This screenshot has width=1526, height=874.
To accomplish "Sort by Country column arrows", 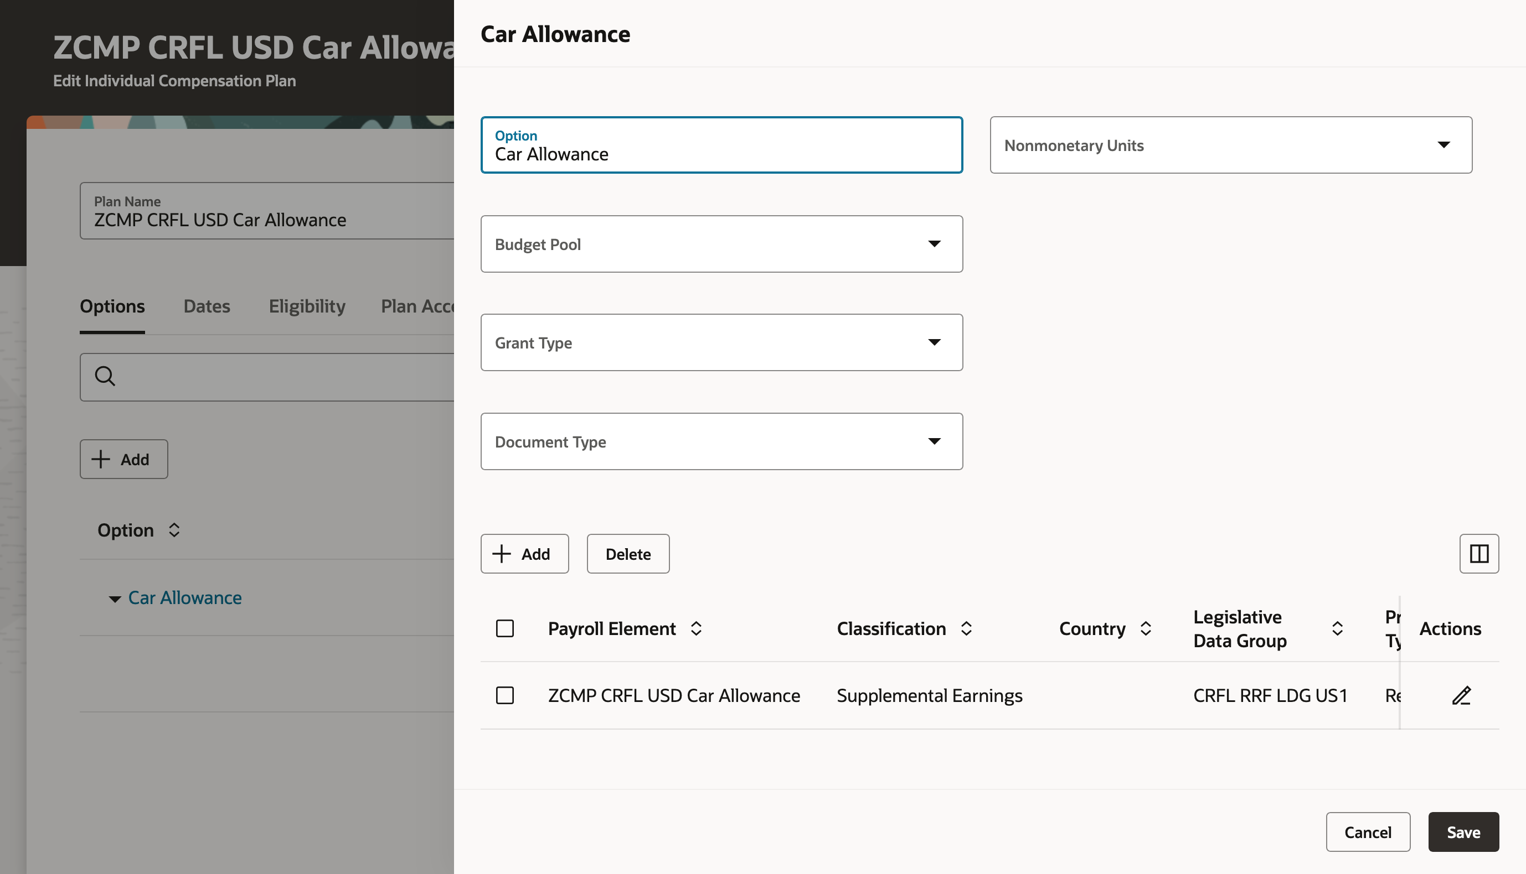I will (1145, 628).
